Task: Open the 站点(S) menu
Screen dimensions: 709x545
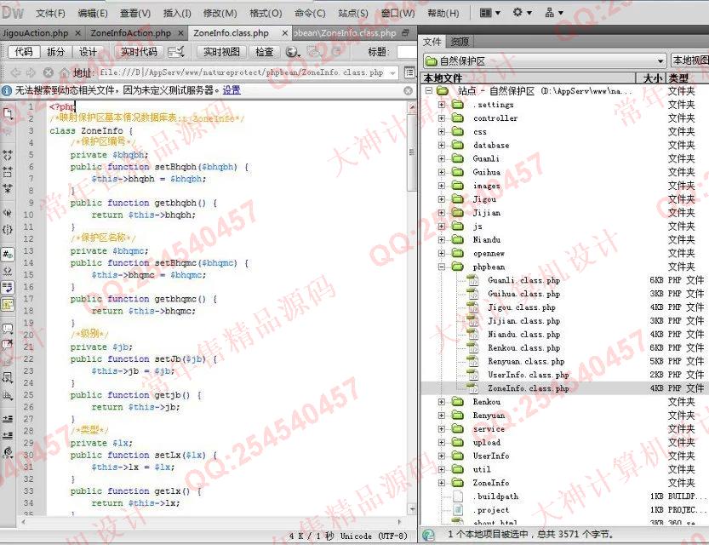Action: tap(353, 13)
